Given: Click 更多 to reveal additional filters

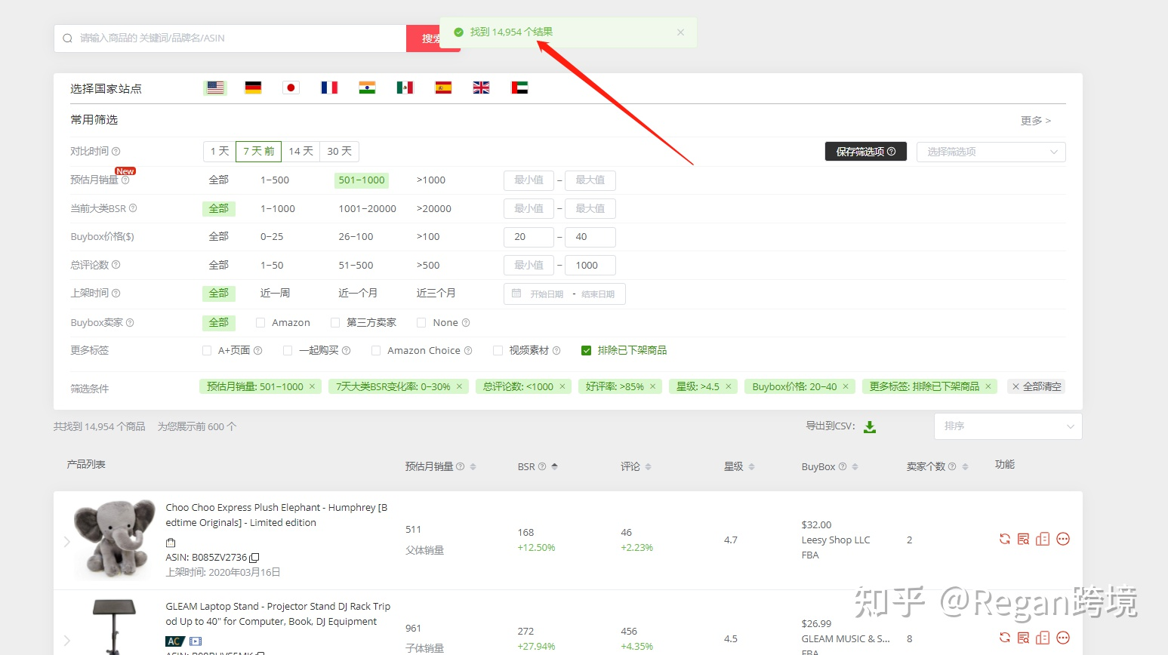Looking at the screenshot, I should click(x=1033, y=119).
